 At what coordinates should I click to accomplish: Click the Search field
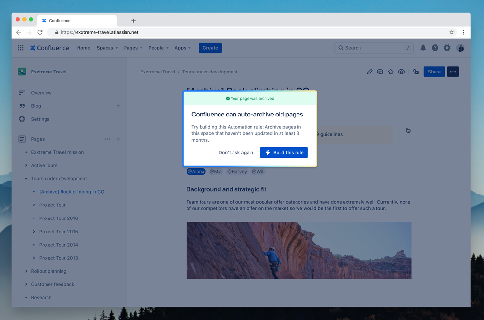[x=374, y=48]
